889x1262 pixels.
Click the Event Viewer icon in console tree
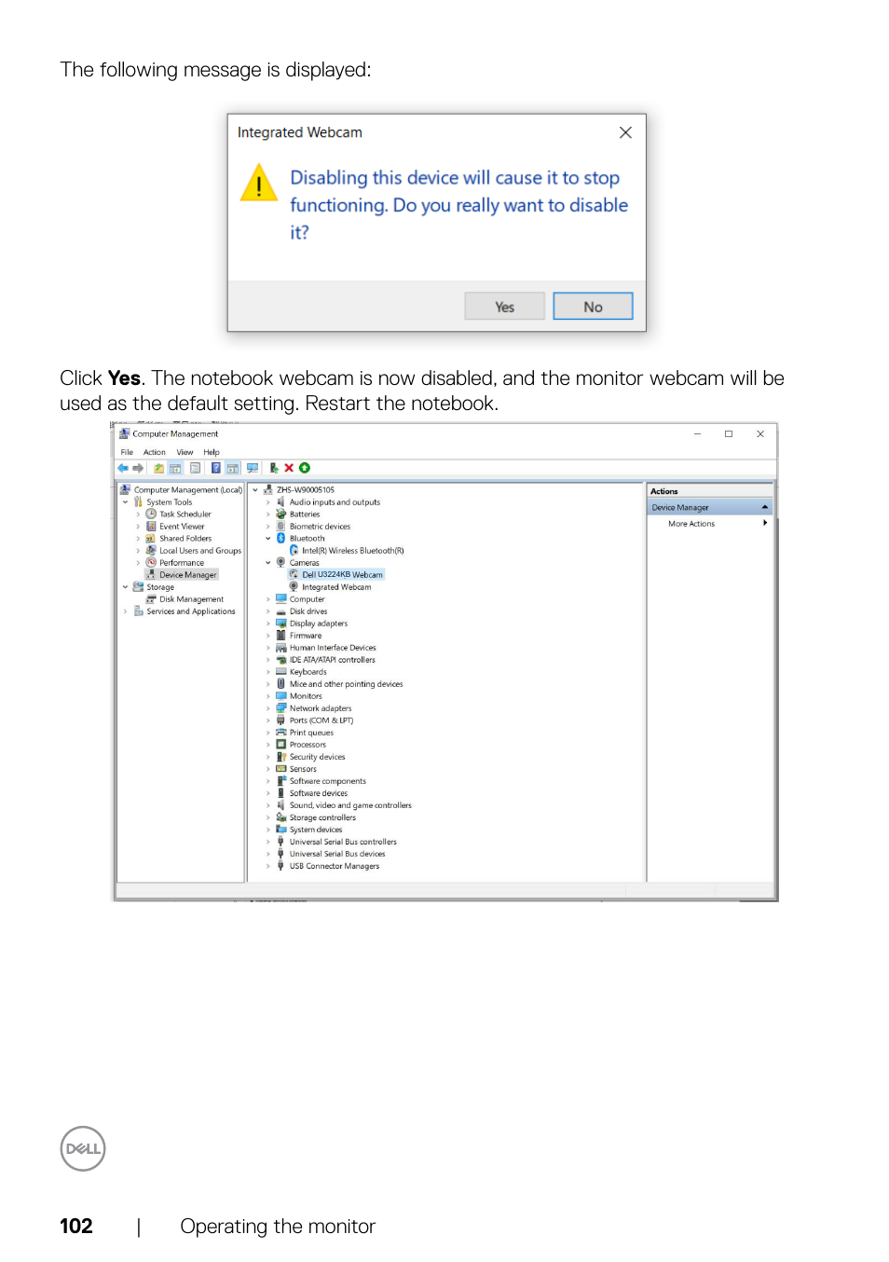[151, 527]
